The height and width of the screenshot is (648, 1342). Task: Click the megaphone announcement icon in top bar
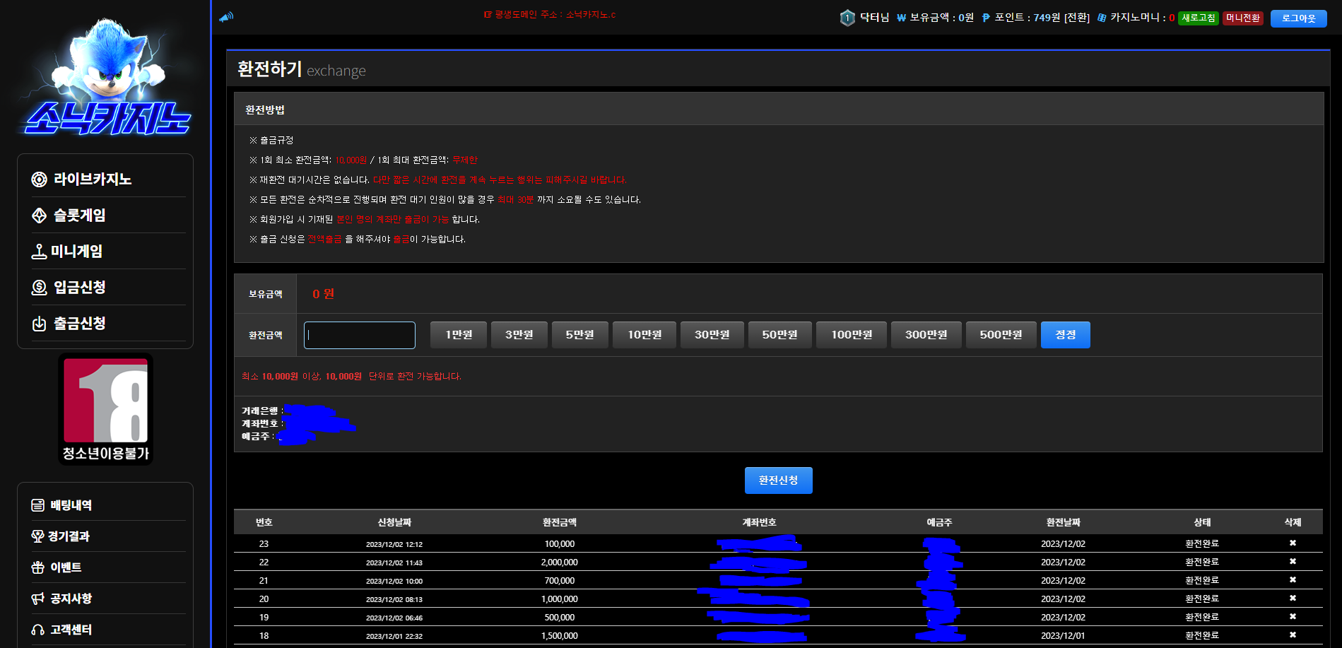226,17
